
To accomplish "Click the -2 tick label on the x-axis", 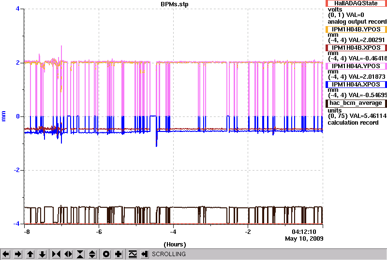I will (248, 232).
